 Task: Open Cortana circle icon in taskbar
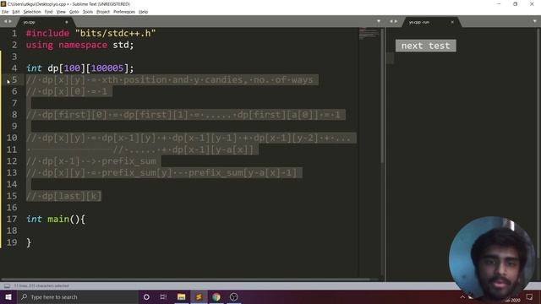pyautogui.click(x=146, y=296)
